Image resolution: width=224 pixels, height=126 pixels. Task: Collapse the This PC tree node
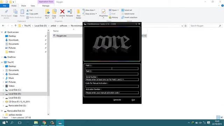[x=2, y=62]
